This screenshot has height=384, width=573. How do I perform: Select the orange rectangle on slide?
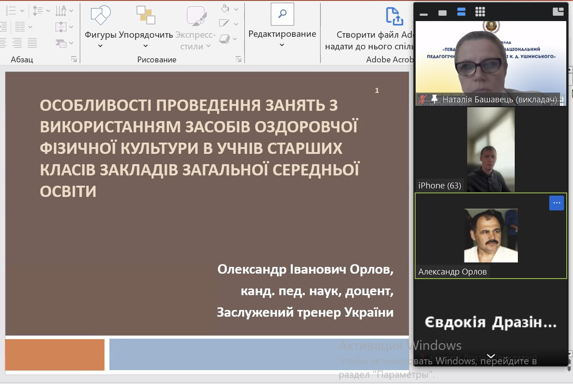coord(55,354)
